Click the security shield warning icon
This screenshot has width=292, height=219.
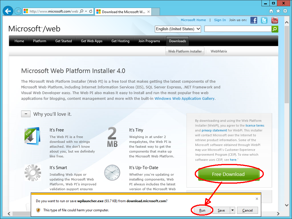[x=38, y=210]
